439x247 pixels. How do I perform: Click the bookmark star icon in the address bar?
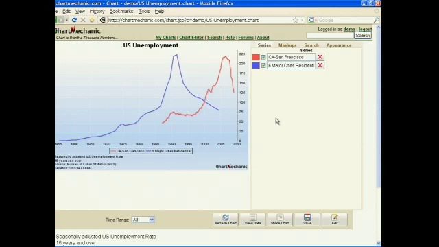click(x=296, y=20)
